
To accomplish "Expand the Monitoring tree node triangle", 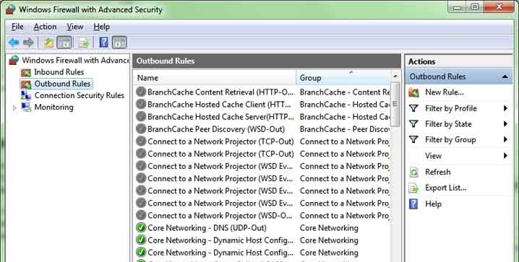I will pos(14,108).
